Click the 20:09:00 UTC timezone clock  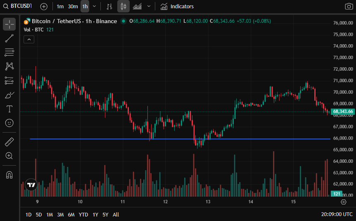[337, 214]
